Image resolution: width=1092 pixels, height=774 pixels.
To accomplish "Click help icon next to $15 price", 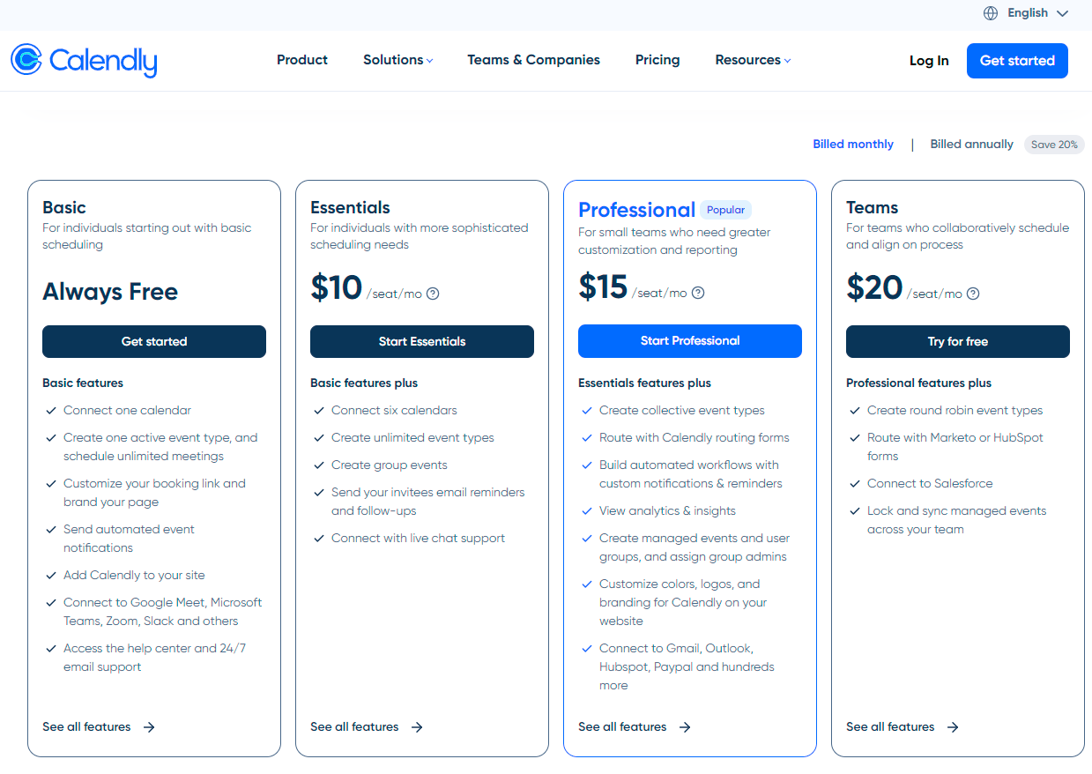I will point(698,293).
